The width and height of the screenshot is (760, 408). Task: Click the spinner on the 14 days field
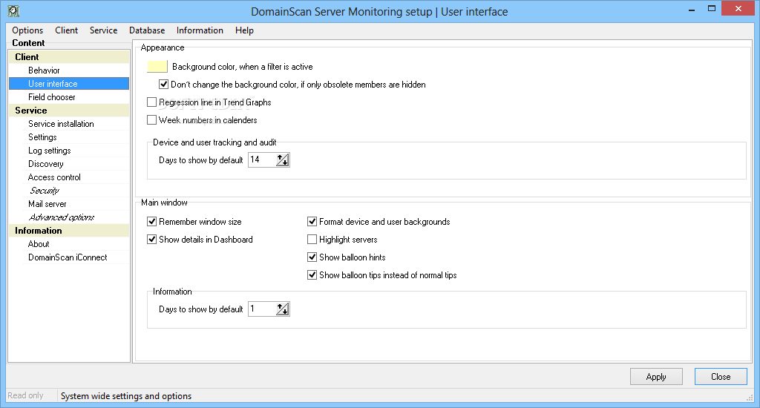tap(283, 160)
